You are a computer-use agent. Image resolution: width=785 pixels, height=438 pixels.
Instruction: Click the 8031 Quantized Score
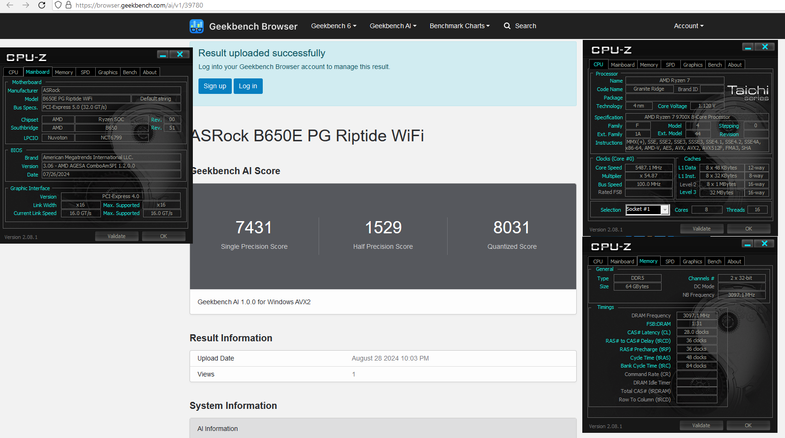point(511,228)
